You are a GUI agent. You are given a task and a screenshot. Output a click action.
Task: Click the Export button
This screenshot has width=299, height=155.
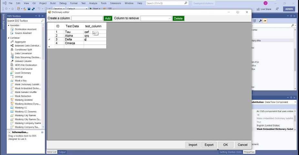(x=209, y=145)
